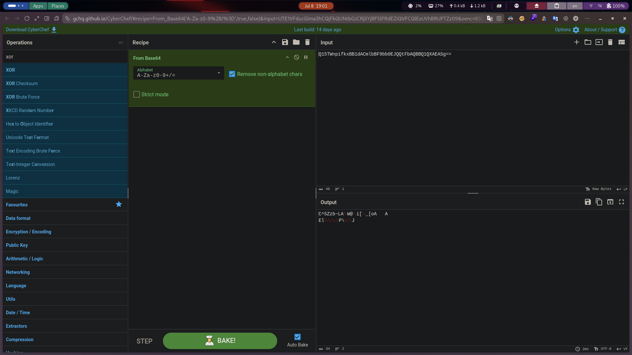Load a recipe using the folder icon
632x355 pixels.
click(x=296, y=42)
